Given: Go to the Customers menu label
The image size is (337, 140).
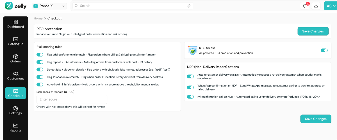Looking at the screenshot, I should click(x=16, y=79).
